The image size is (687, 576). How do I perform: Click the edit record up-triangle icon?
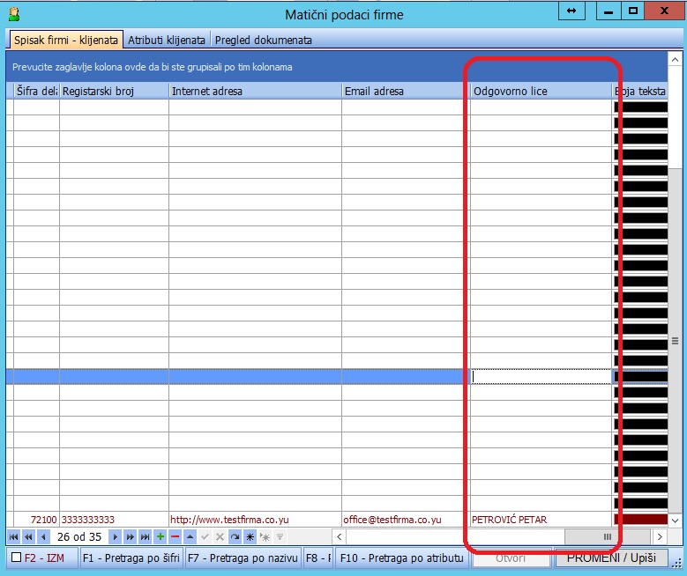tap(190, 536)
